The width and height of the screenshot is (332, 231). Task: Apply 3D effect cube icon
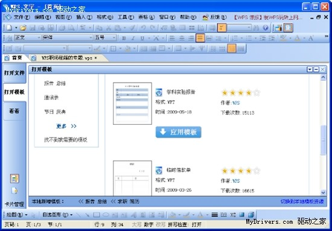251,215
